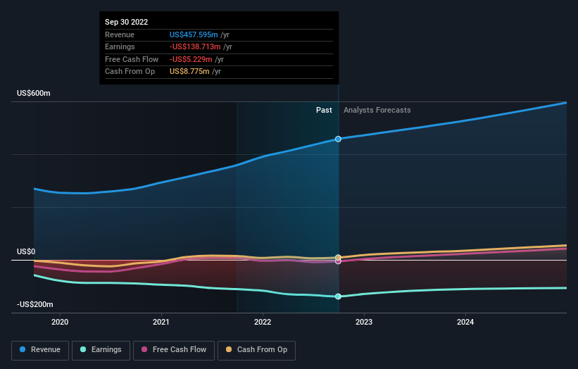This screenshot has height=369, width=578.
Task: Click the US$600m y-axis label
Action: [34, 93]
